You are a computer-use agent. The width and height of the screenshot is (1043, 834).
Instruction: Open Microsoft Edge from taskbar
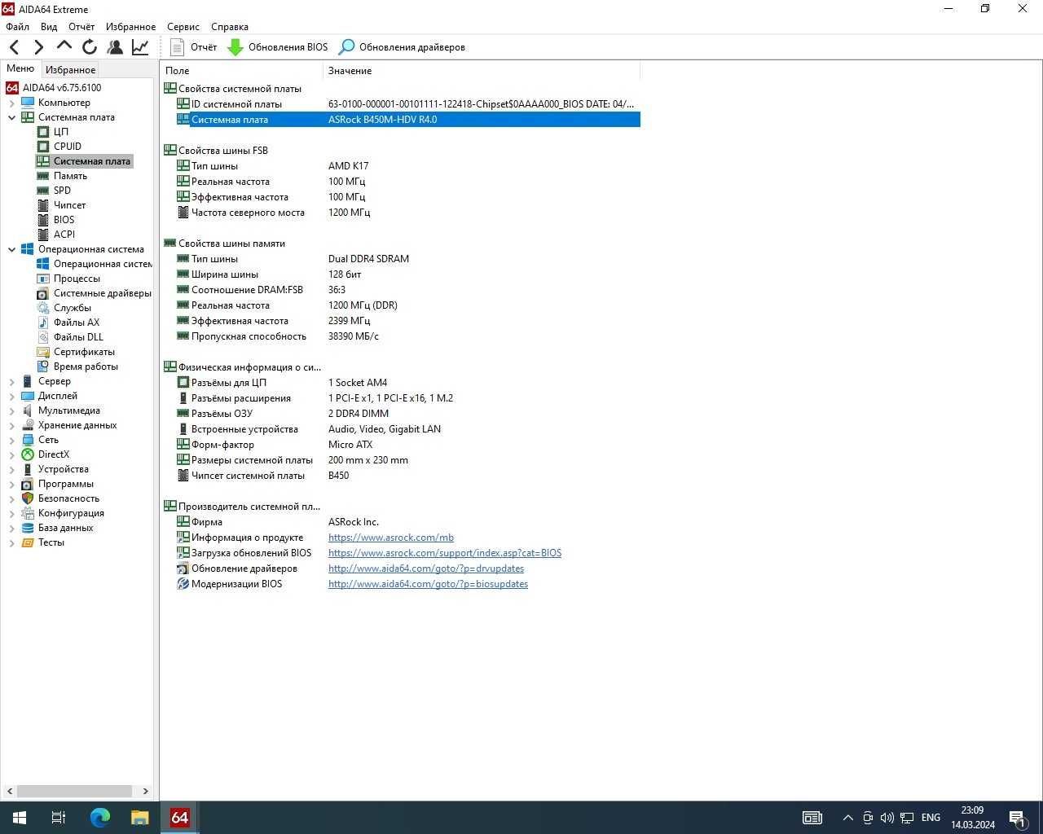coord(99,818)
